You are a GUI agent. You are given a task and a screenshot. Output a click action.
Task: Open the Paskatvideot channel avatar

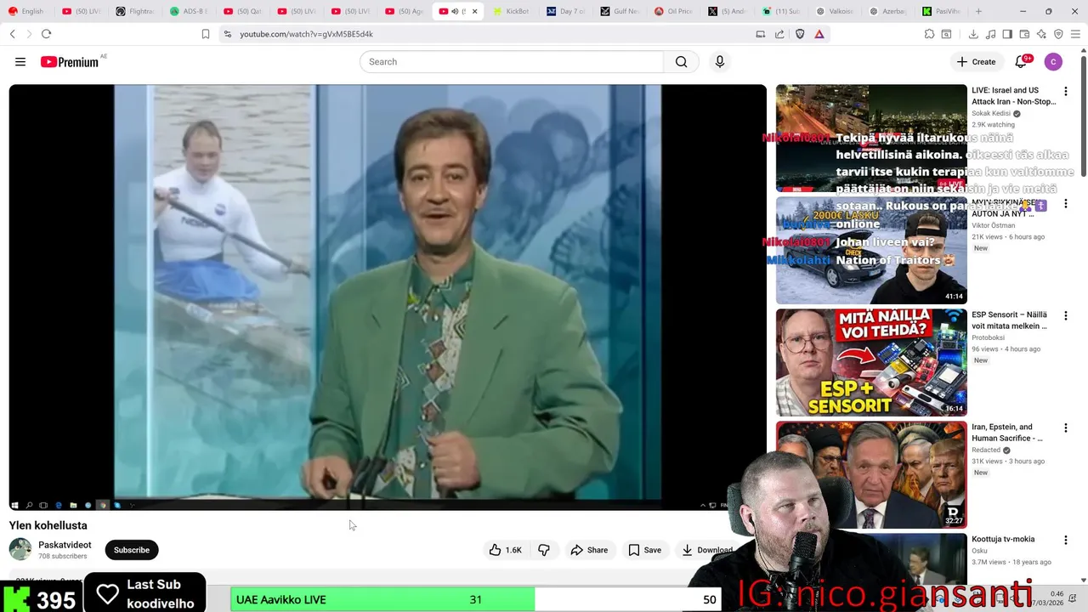20,549
